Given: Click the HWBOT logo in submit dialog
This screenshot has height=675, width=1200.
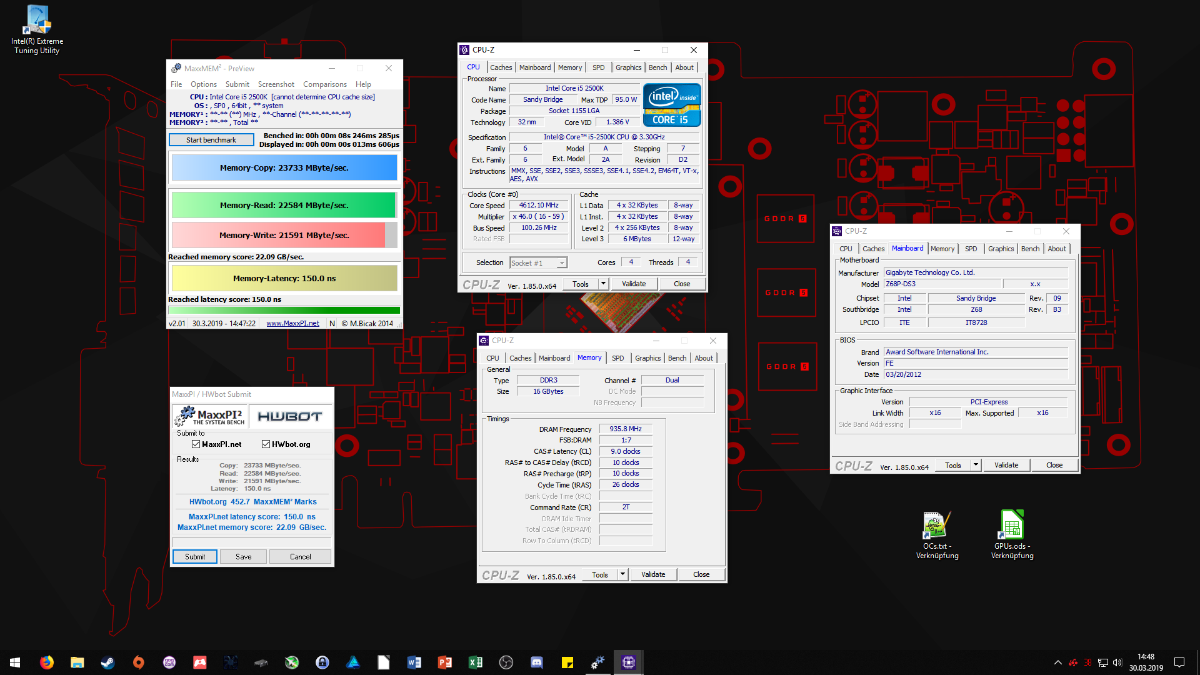Looking at the screenshot, I should point(290,416).
